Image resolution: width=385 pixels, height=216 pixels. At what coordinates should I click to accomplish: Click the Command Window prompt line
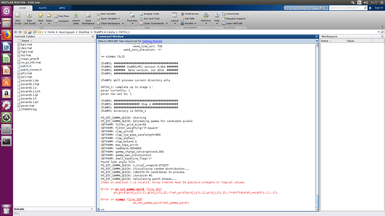coord(208,209)
